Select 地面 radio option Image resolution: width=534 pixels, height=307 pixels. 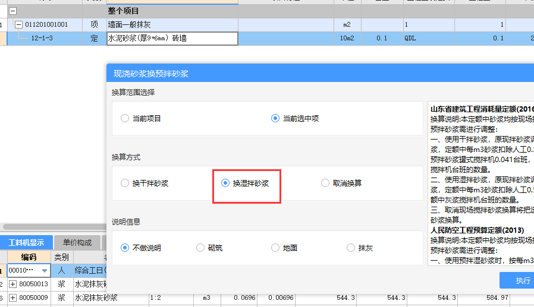tap(275, 248)
